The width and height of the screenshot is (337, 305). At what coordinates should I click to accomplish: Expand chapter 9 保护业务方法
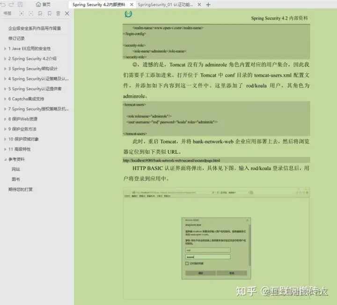(5, 129)
